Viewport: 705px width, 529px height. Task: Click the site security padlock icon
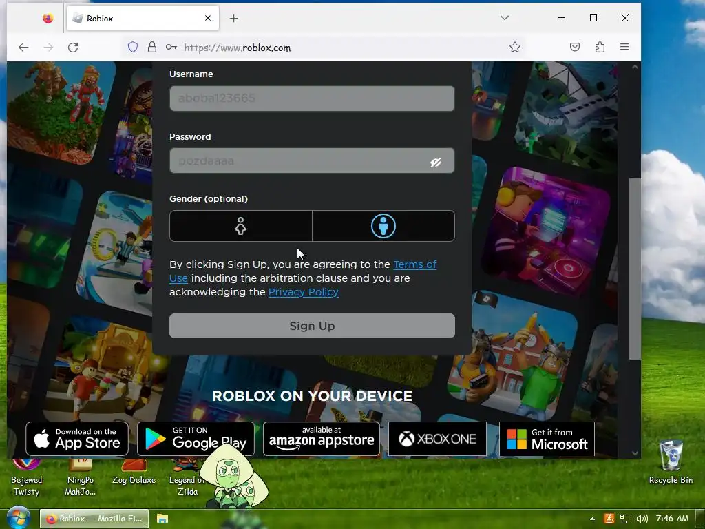tap(152, 48)
